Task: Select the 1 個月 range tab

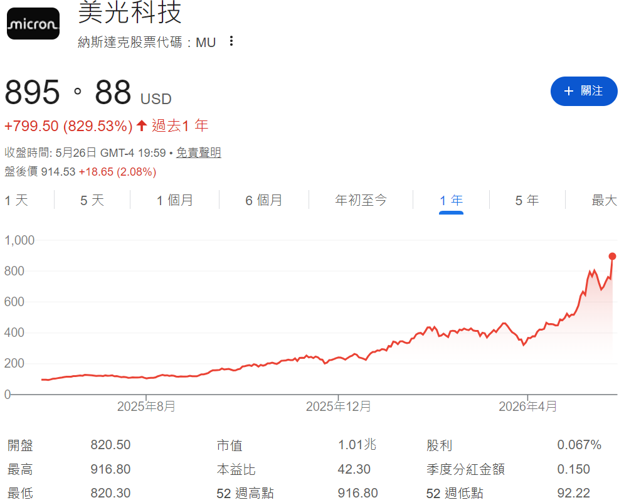Action: [x=175, y=200]
